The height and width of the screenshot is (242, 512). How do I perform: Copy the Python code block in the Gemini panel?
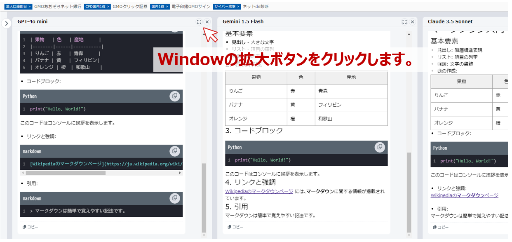point(380,147)
